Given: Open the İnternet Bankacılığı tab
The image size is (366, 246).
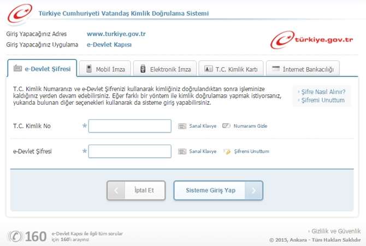Looking at the screenshot, I should [x=303, y=69].
